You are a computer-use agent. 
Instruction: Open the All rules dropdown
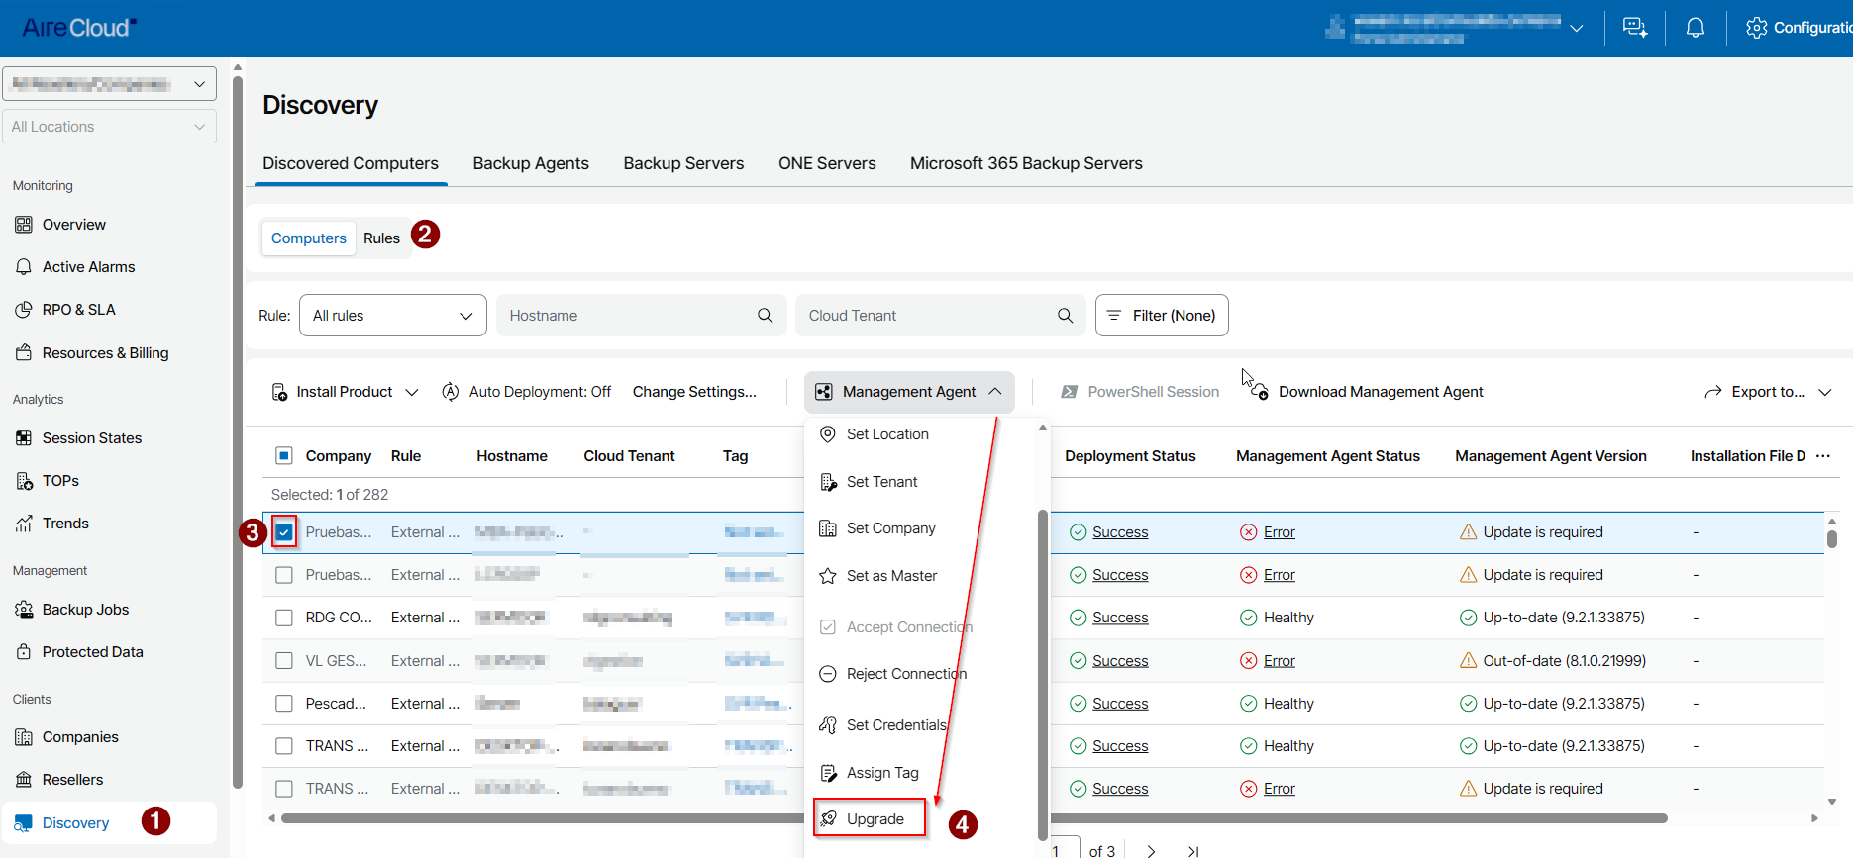[x=393, y=316]
